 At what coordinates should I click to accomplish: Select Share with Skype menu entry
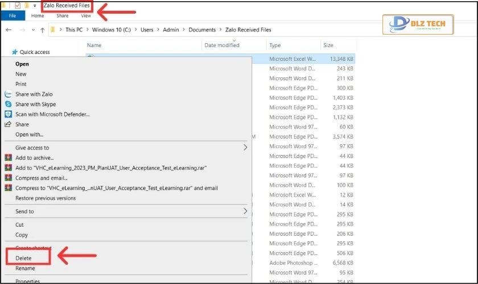pos(36,104)
